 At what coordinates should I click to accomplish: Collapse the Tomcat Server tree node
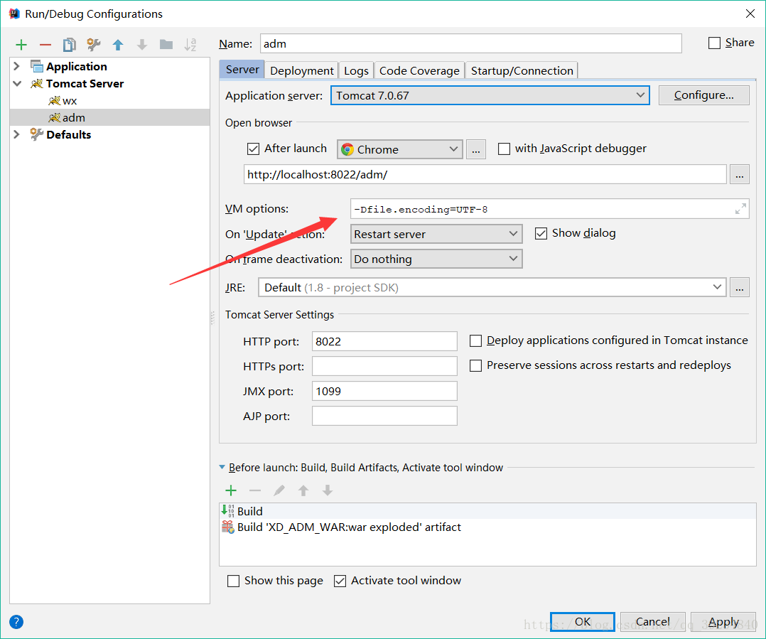tap(17, 84)
